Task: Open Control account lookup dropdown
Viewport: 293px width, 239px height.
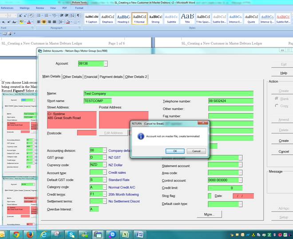Action: [241, 180]
